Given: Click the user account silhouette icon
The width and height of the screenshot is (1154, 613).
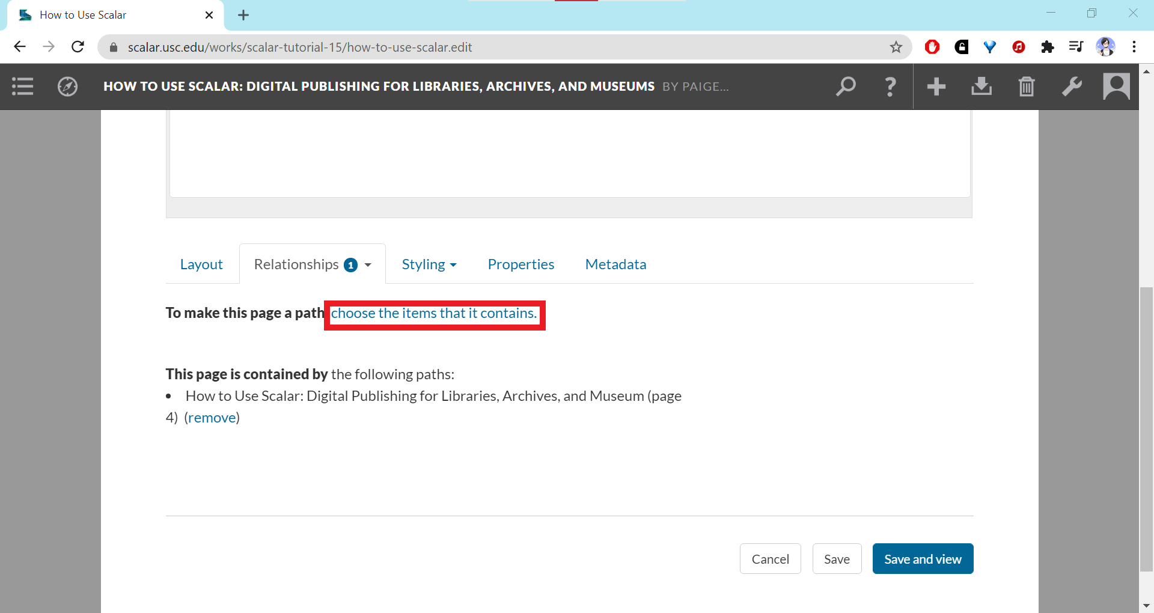Looking at the screenshot, I should [1116, 87].
